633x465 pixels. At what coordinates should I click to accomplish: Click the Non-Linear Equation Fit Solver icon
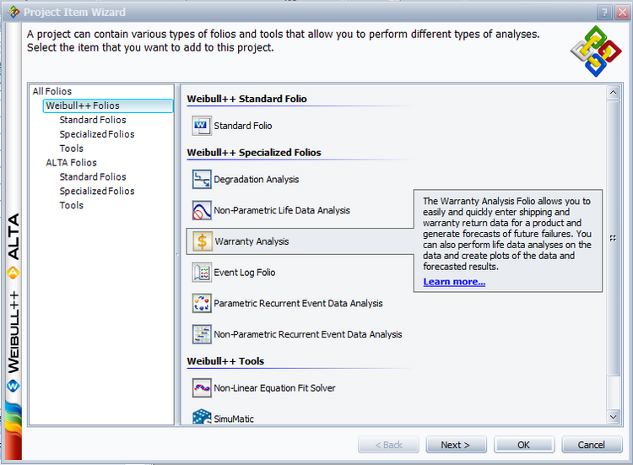[x=202, y=388]
